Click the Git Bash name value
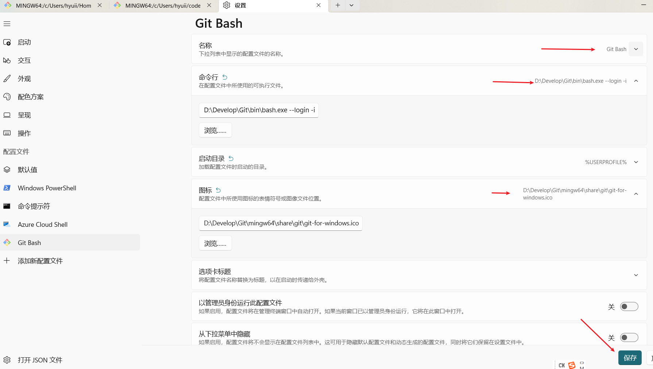653x369 pixels. pos(616,49)
